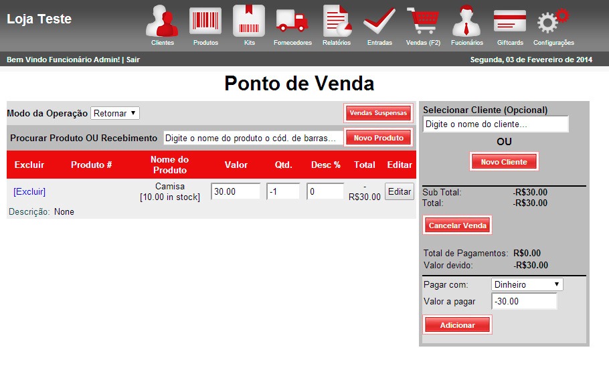The image size is (609, 372).
Task: Click the Adicionar payment button
Action: (x=457, y=325)
